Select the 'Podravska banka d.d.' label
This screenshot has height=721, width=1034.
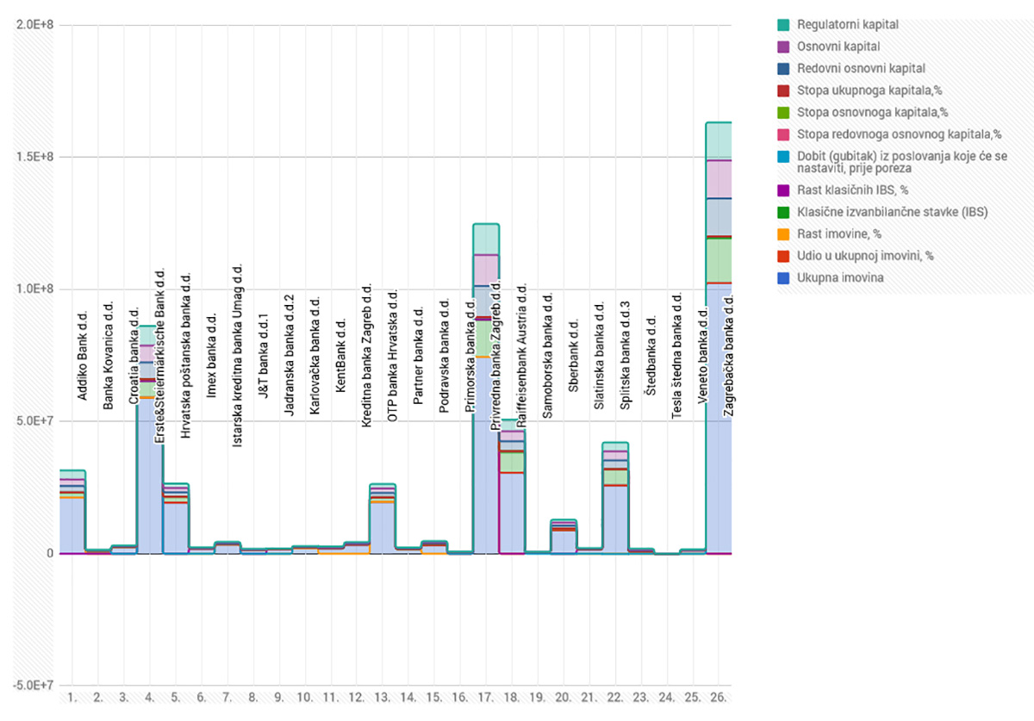(444, 356)
